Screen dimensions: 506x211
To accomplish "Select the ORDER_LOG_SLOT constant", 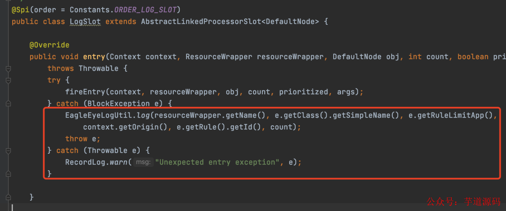I will [x=145, y=10].
